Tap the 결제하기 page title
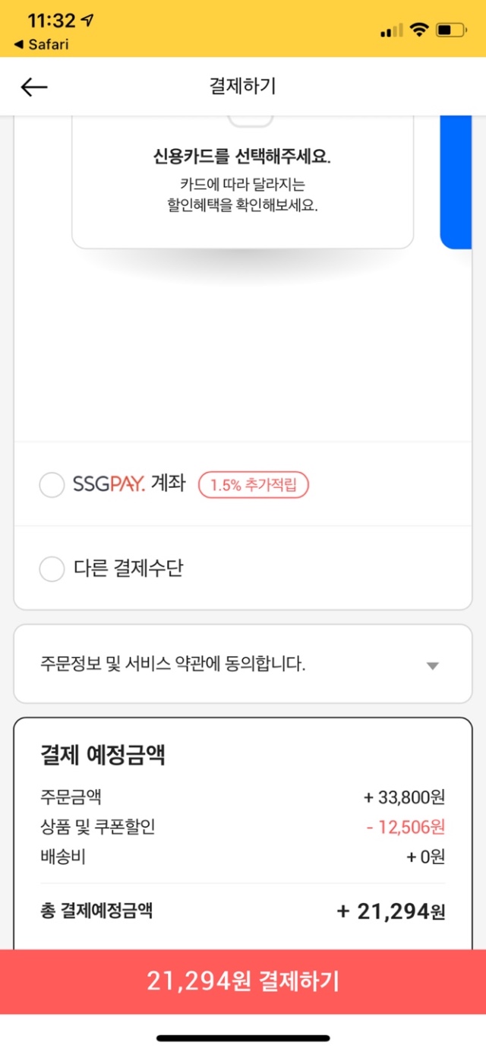The image size is (486, 1052). click(x=242, y=86)
